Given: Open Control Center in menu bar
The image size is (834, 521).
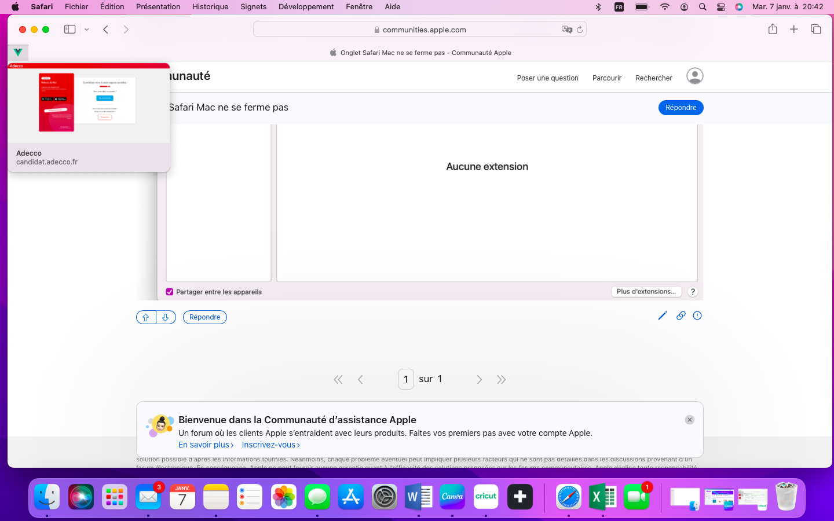Looking at the screenshot, I should pos(721,7).
